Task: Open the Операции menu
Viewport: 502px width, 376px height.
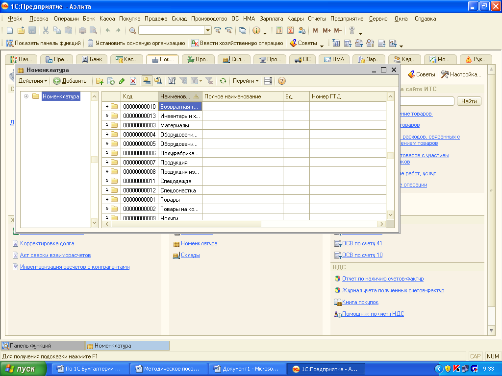Action: coord(66,19)
